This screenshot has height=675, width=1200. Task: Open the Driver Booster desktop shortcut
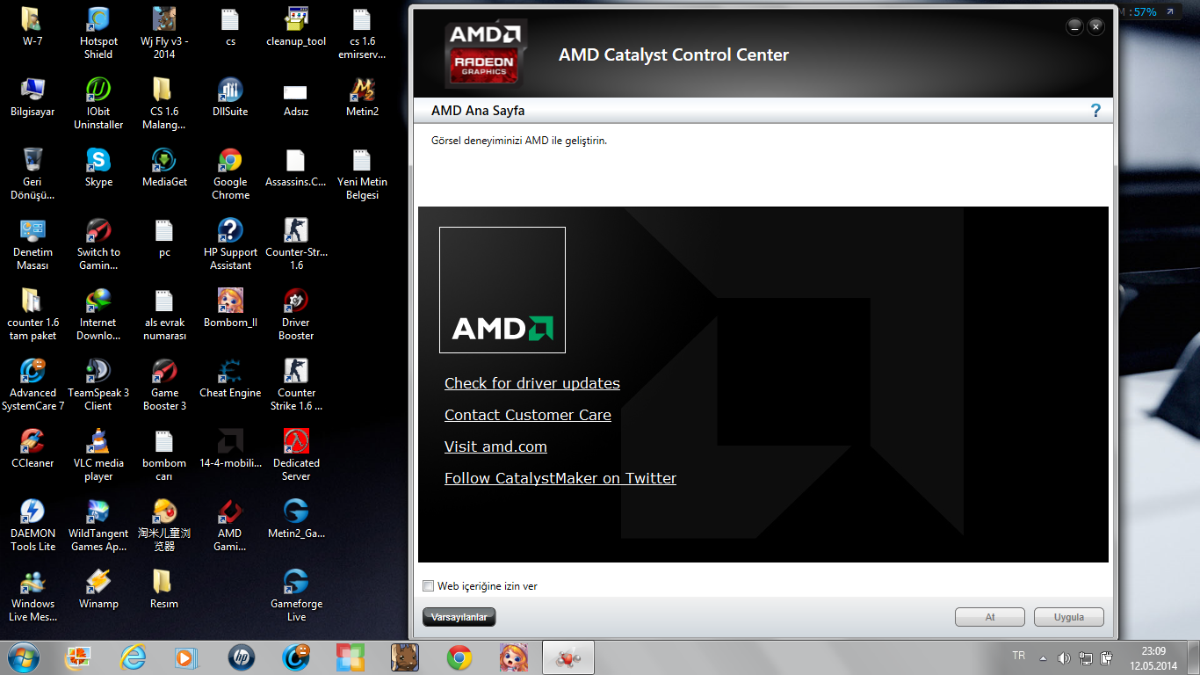click(x=296, y=303)
